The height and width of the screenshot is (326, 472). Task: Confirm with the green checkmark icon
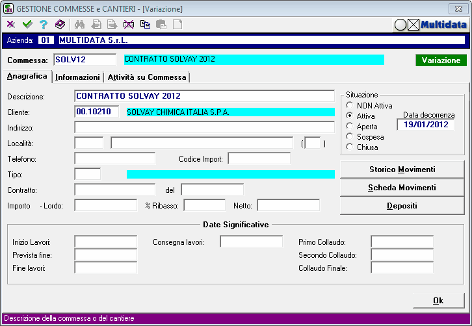pos(27,25)
